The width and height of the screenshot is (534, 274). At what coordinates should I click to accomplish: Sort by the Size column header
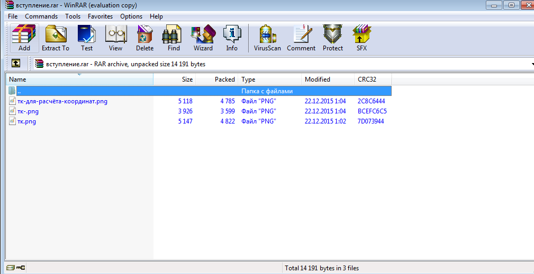point(175,79)
